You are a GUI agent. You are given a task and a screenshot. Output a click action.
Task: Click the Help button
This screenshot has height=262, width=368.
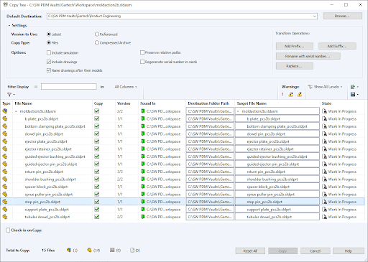tap(349, 251)
